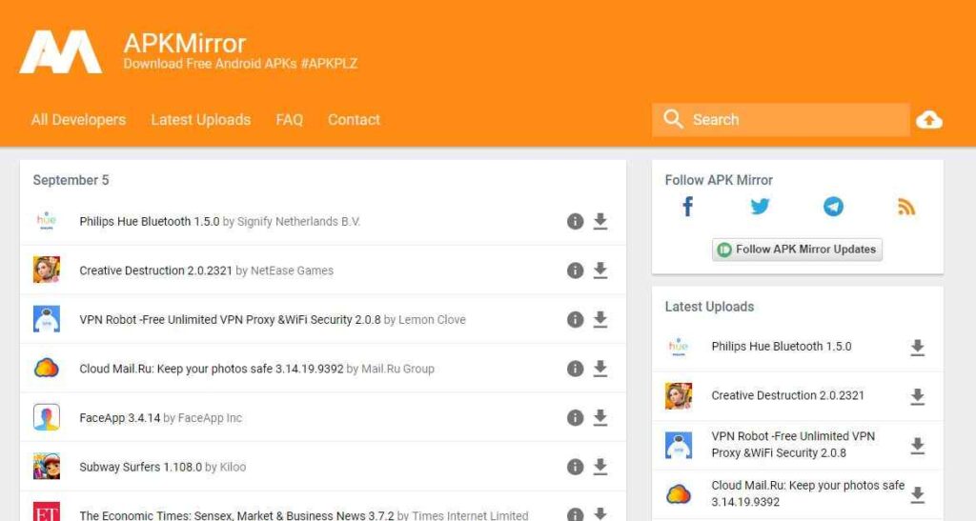Click the search magnifier icon

pos(673,119)
